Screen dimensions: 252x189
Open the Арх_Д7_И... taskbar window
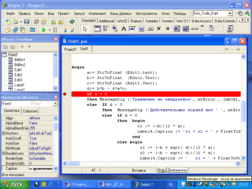click(x=113, y=184)
